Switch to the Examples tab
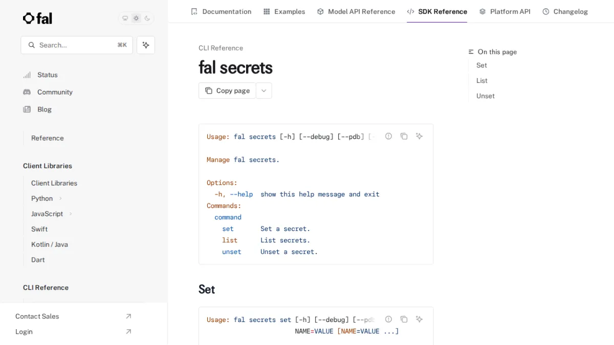Image resolution: width=614 pixels, height=345 pixels. (x=284, y=11)
